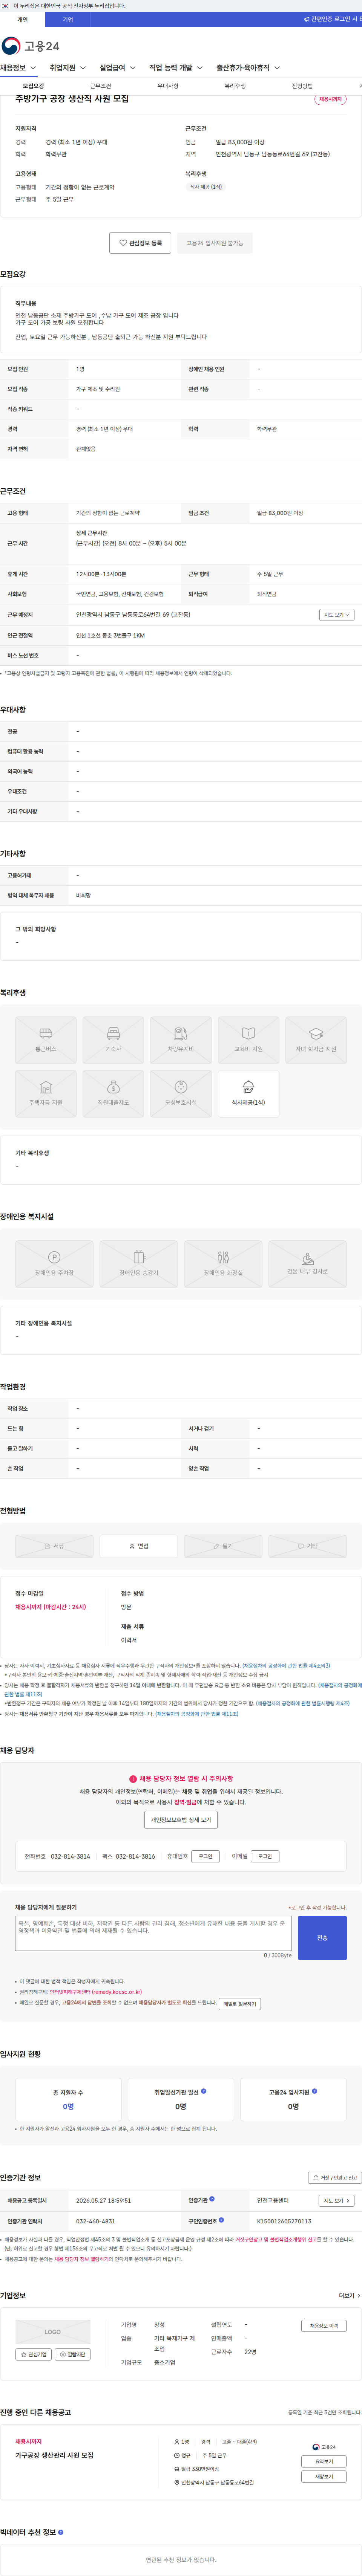The height and width of the screenshot is (2576, 362).
Task: Click the 고용24 logo
Action: coord(31,46)
